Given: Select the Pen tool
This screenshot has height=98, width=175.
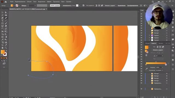Looking at the screenshot, I should pos(2,18).
